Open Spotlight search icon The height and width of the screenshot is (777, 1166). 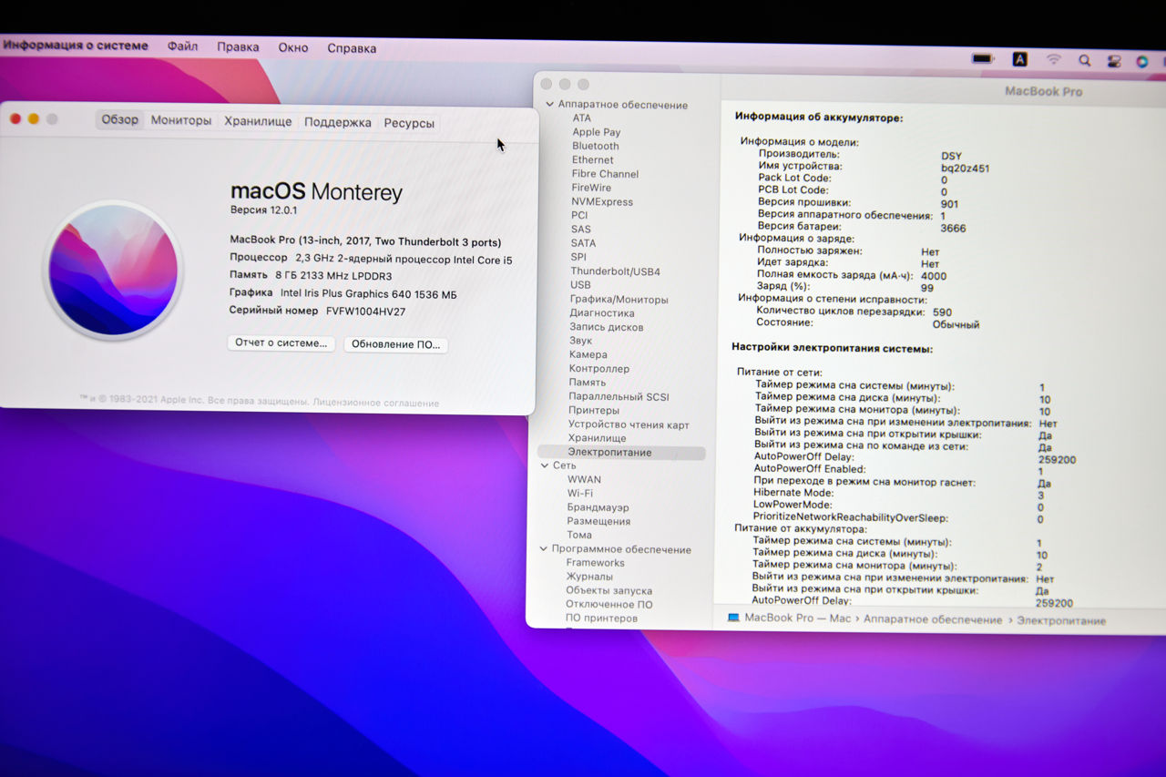click(1084, 61)
